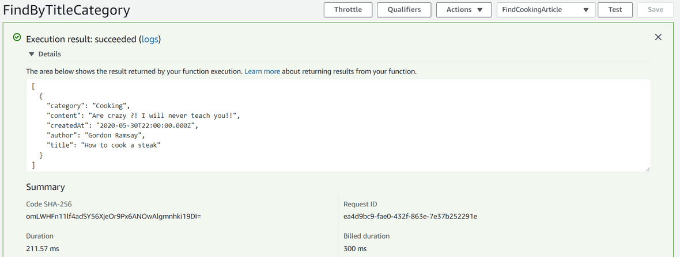Click the Gordon Ramsay author line in output
680x257 pixels.
95,135
